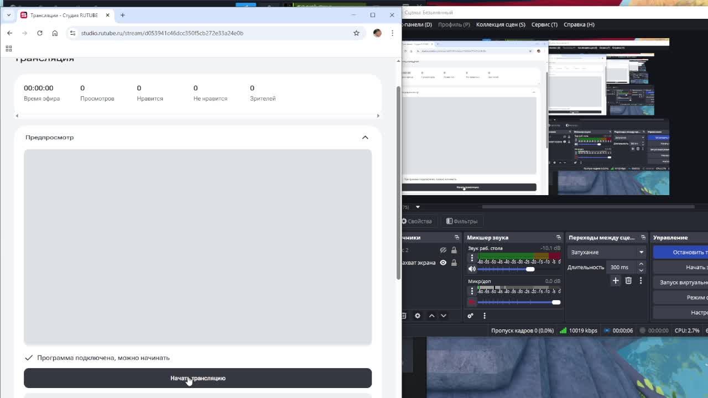Screen dimensions: 708x398
Task: Click the Длительность 300 ms field
Action: point(621,267)
